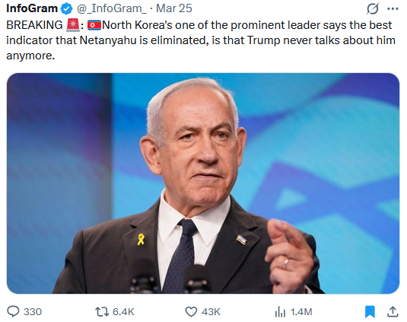
Task: Toggle the blue bookmark icon
Action: 370,311
